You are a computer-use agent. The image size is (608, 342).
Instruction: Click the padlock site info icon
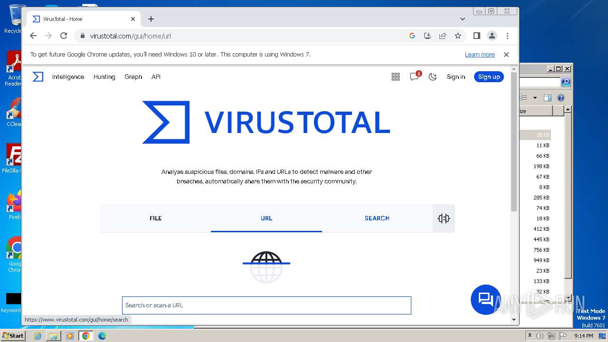pyautogui.click(x=82, y=36)
